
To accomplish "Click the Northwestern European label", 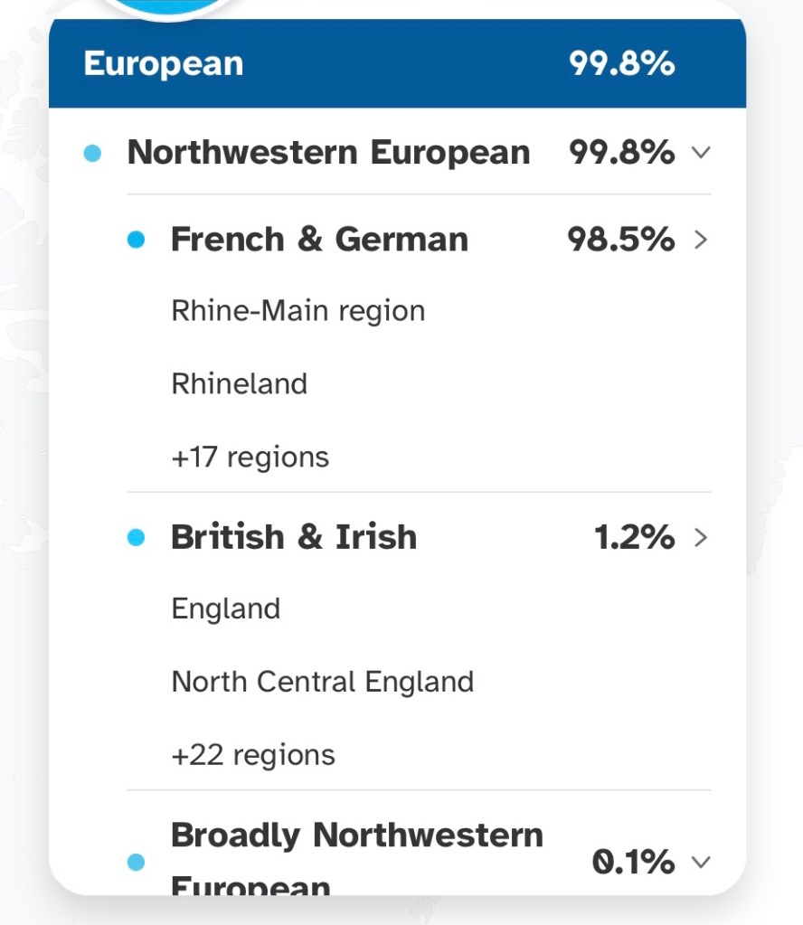I will pyautogui.click(x=328, y=153).
